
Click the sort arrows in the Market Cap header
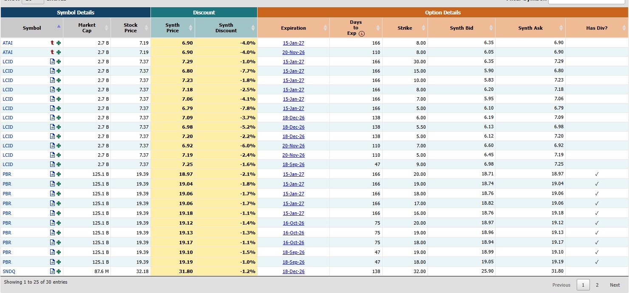106,28
